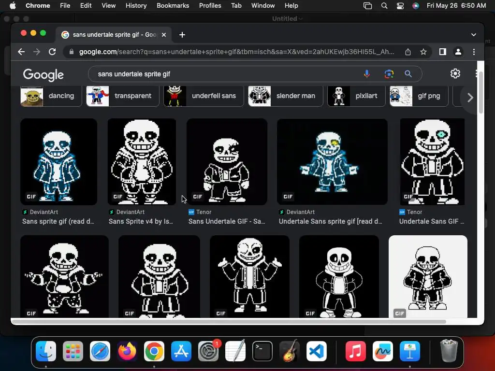Screen dimensions: 495x371
Task: Open the History menu
Action: coord(136,6)
